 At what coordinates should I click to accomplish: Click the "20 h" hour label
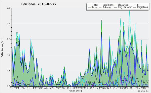pos(126,88)
